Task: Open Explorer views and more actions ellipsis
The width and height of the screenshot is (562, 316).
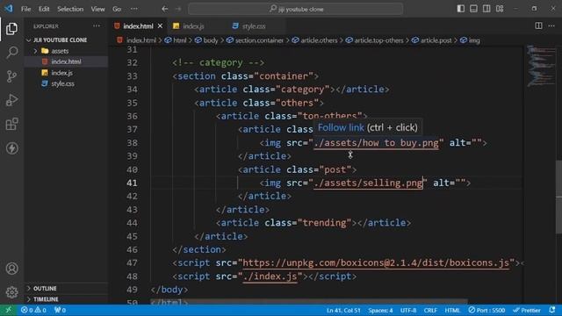Action: tap(97, 26)
